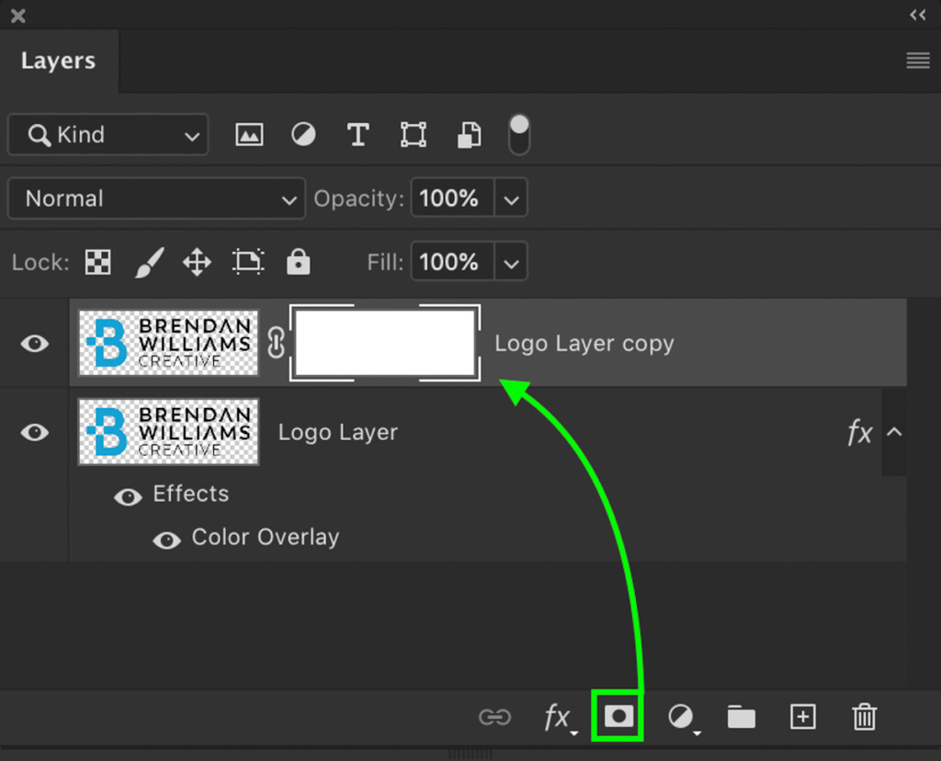Hide the Logo Layer copy layer
This screenshot has width=941, height=761.
click(35, 344)
